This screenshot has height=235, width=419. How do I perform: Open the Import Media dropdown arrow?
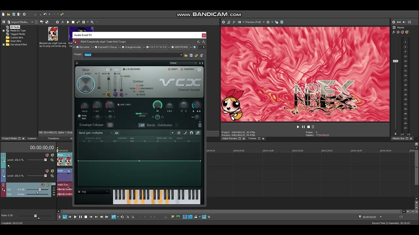[x=32, y=22]
